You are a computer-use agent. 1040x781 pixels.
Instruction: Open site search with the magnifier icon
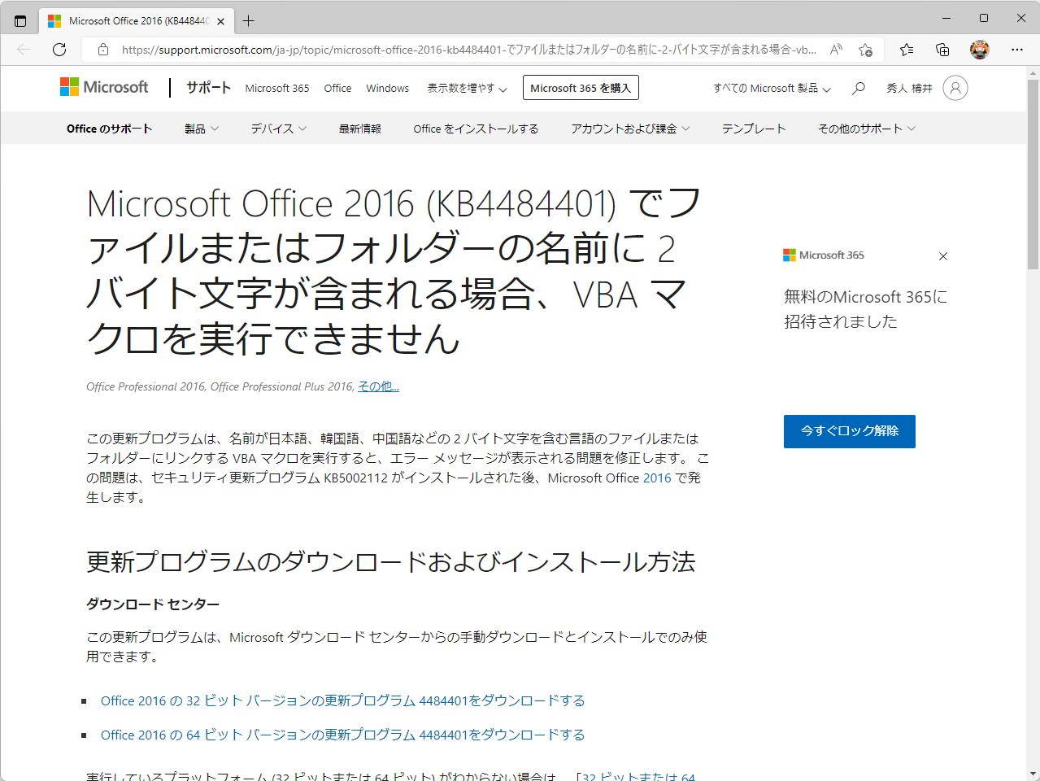(858, 87)
